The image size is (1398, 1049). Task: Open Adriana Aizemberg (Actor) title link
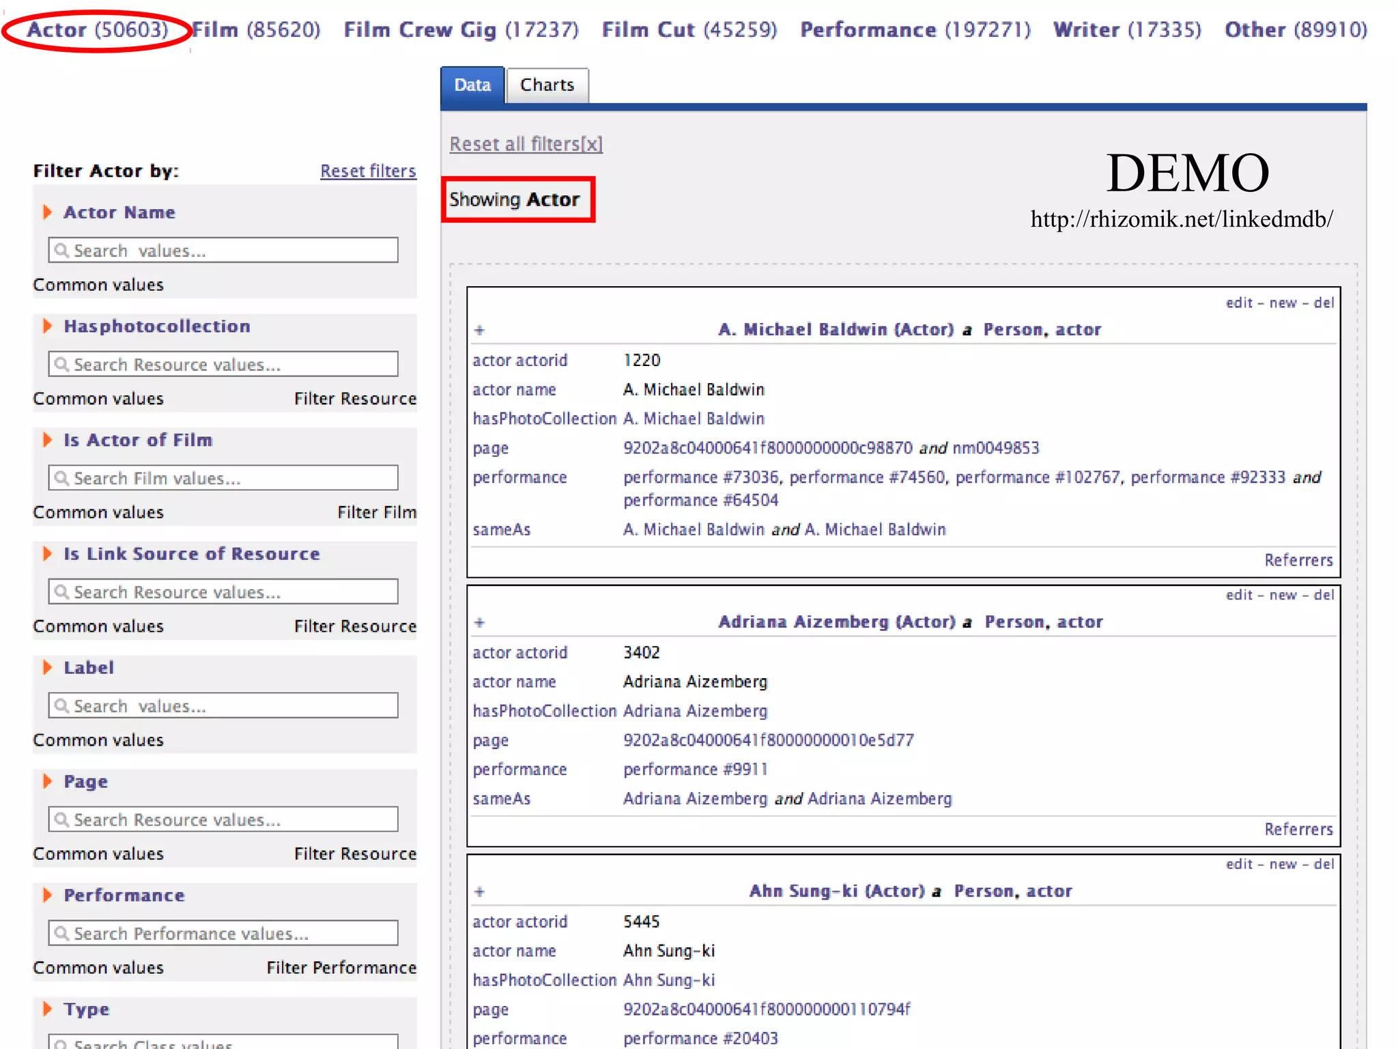point(837,622)
